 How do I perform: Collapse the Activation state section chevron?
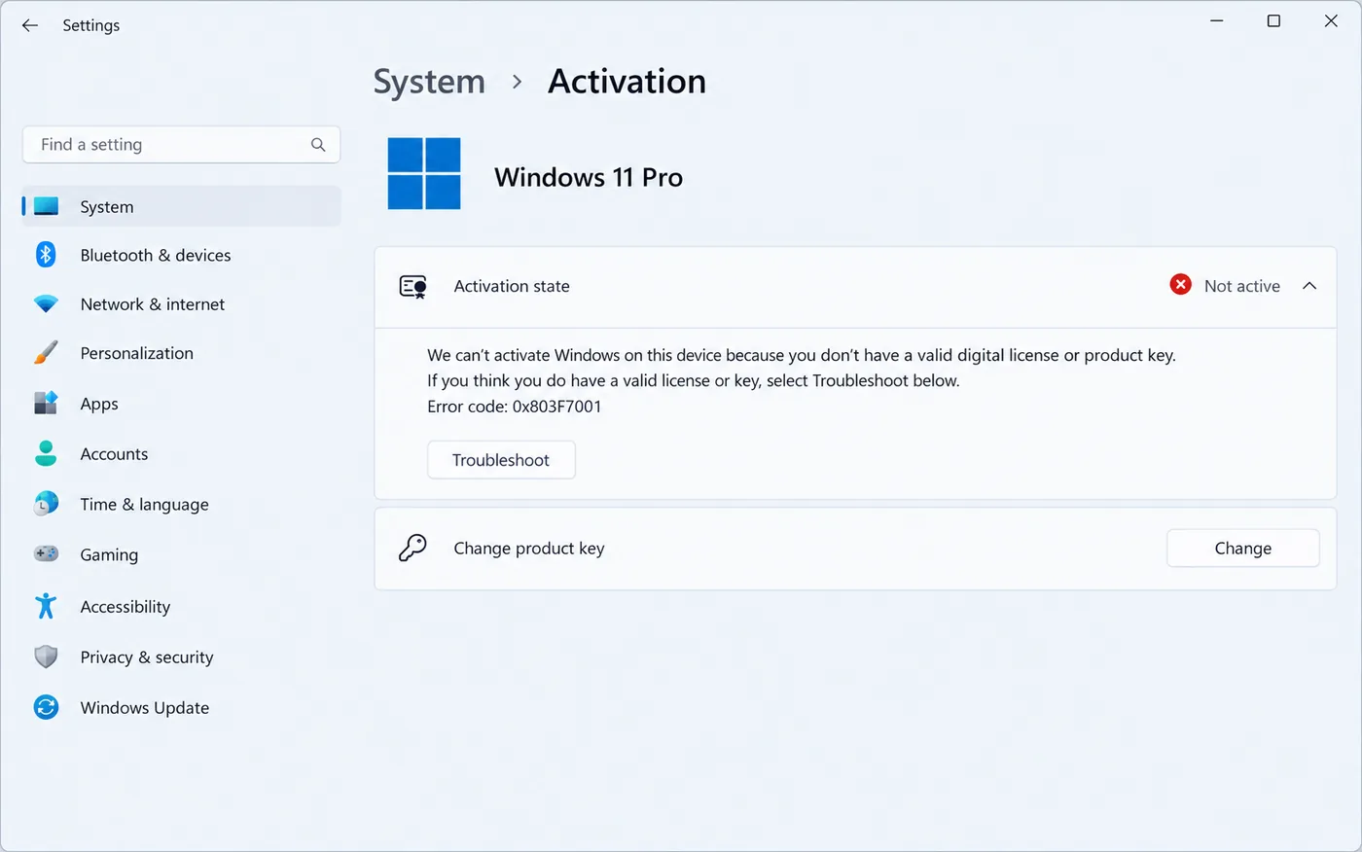click(x=1309, y=286)
